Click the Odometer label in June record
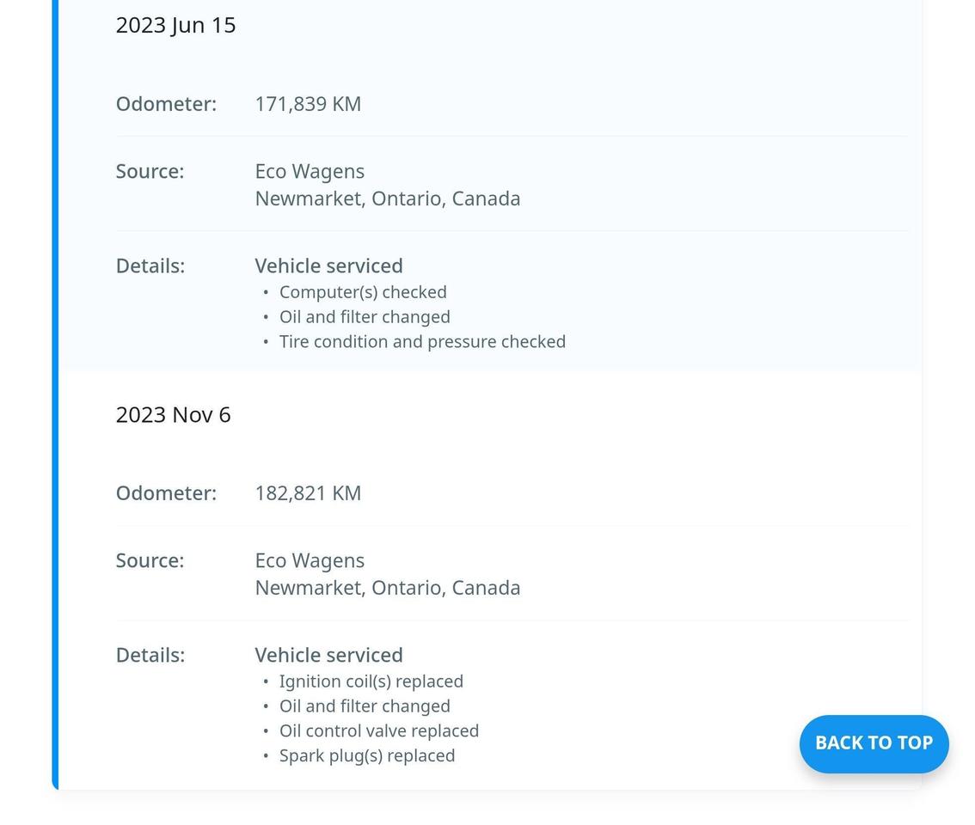Viewport: 975px width, 825px height. click(166, 103)
